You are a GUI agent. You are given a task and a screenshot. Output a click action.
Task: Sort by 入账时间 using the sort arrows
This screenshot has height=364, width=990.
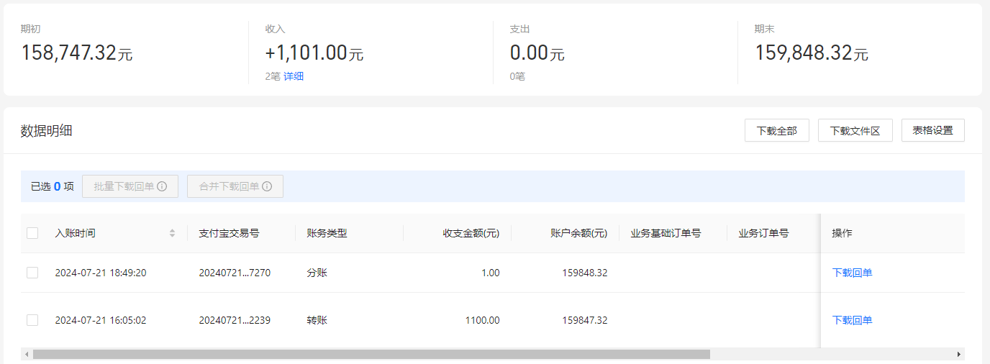(172, 233)
